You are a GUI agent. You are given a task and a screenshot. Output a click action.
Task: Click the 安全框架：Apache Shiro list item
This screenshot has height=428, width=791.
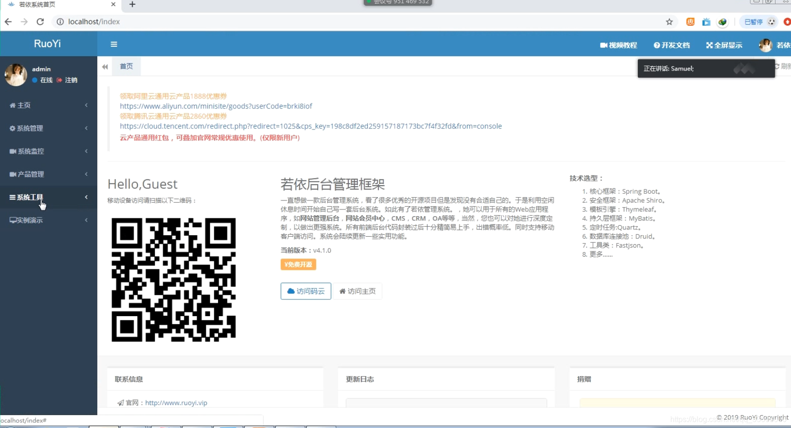pos(627,200)
